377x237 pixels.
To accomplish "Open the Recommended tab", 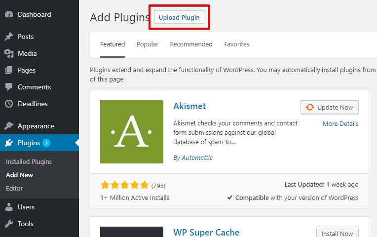I will (x=191, y=44).
